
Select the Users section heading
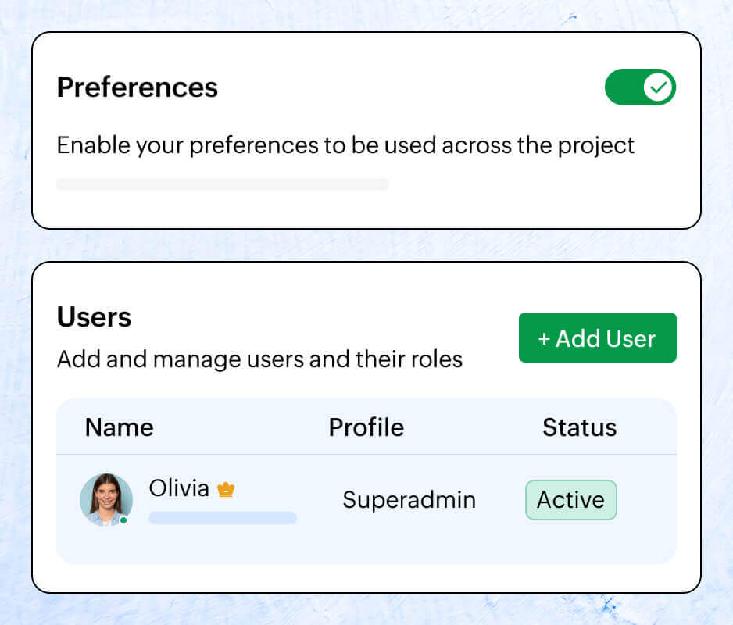click(94, 317)
